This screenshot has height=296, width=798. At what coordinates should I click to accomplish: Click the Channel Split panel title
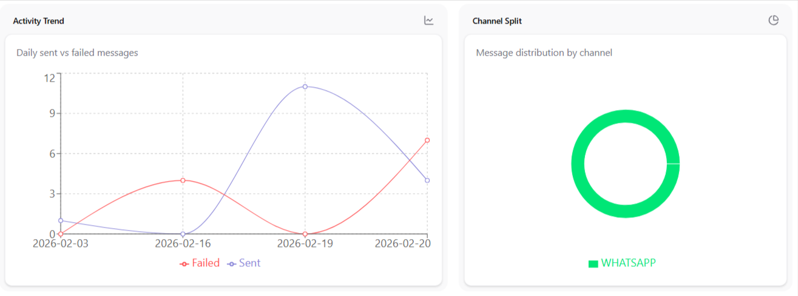[x=497, y=21]
